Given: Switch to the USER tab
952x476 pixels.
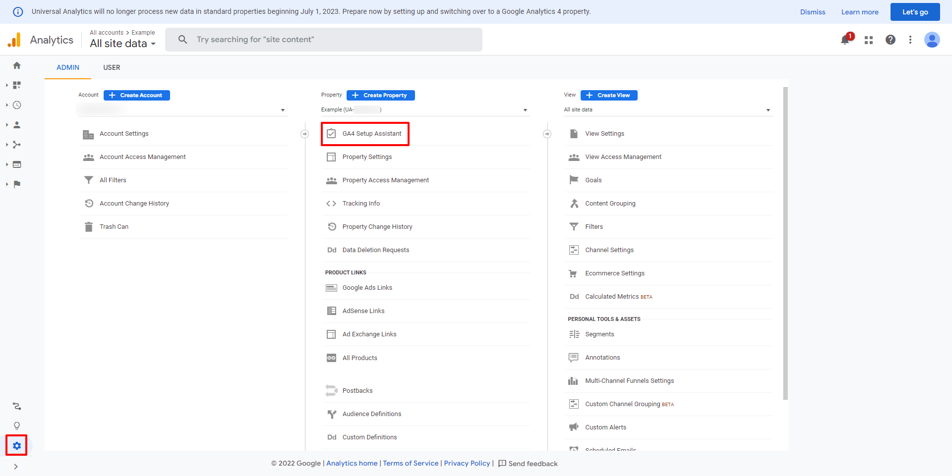Looking at the screenshot, I should 112,67.
